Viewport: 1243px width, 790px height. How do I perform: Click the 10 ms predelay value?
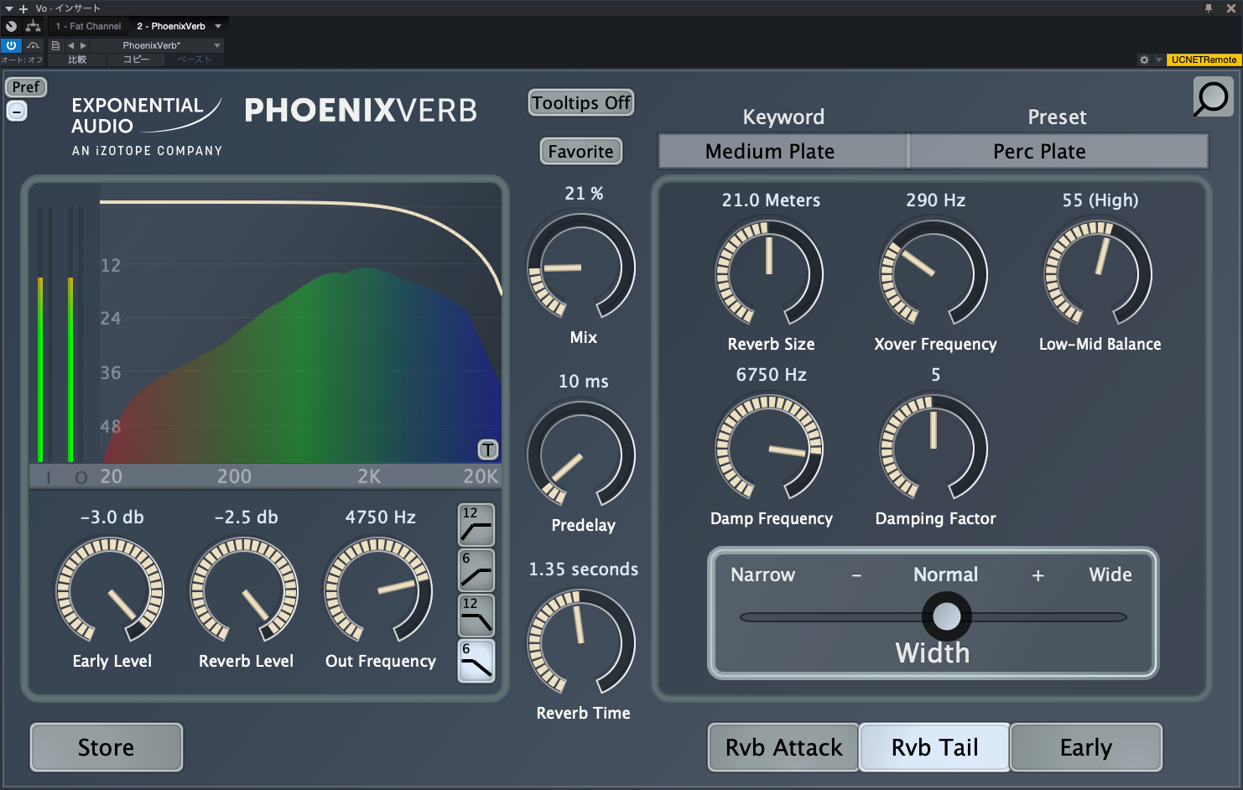584,382
